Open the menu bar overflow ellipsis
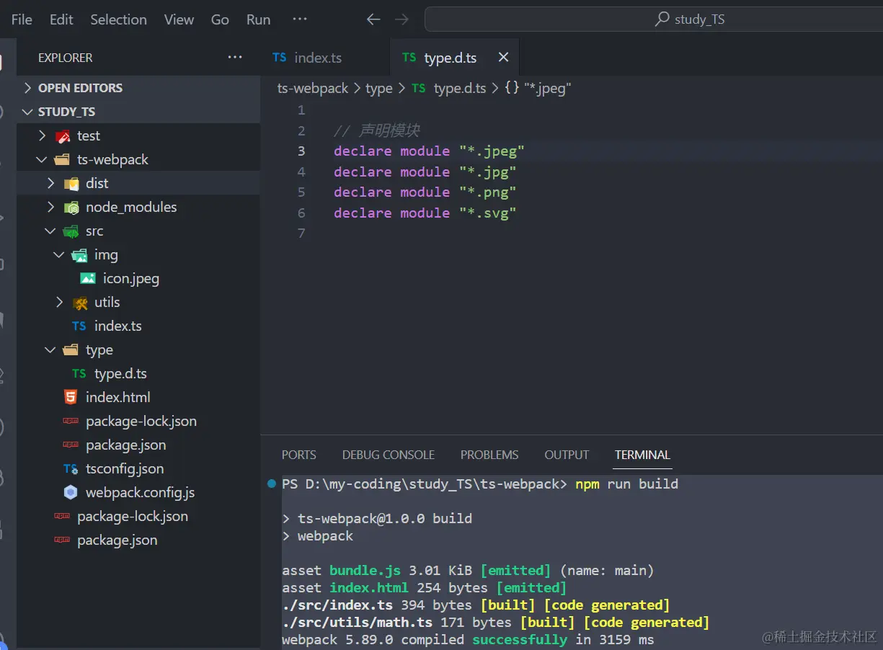The width and height of the screenshot is (883, 650). pos(300,19)
